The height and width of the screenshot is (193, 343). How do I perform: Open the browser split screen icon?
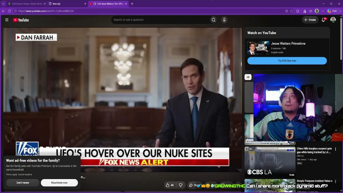(287, 11)
